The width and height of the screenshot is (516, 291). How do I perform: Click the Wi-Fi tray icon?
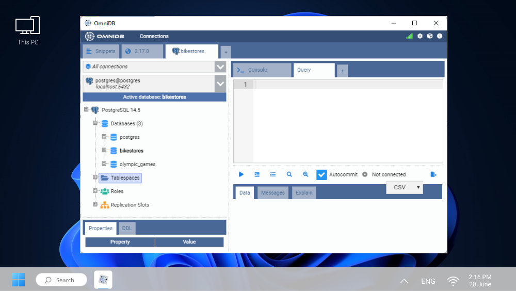pyautogui.click(x=453, y=281)
